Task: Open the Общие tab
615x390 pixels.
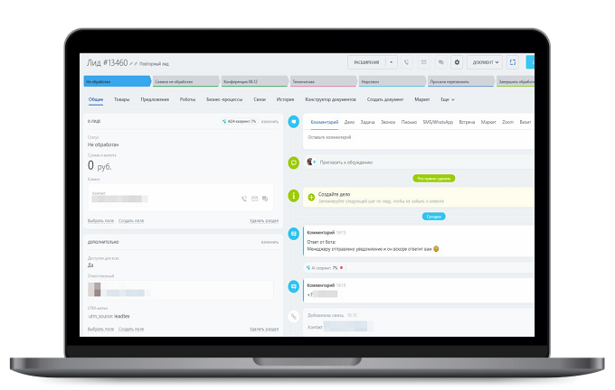Action: click(96, 99)
